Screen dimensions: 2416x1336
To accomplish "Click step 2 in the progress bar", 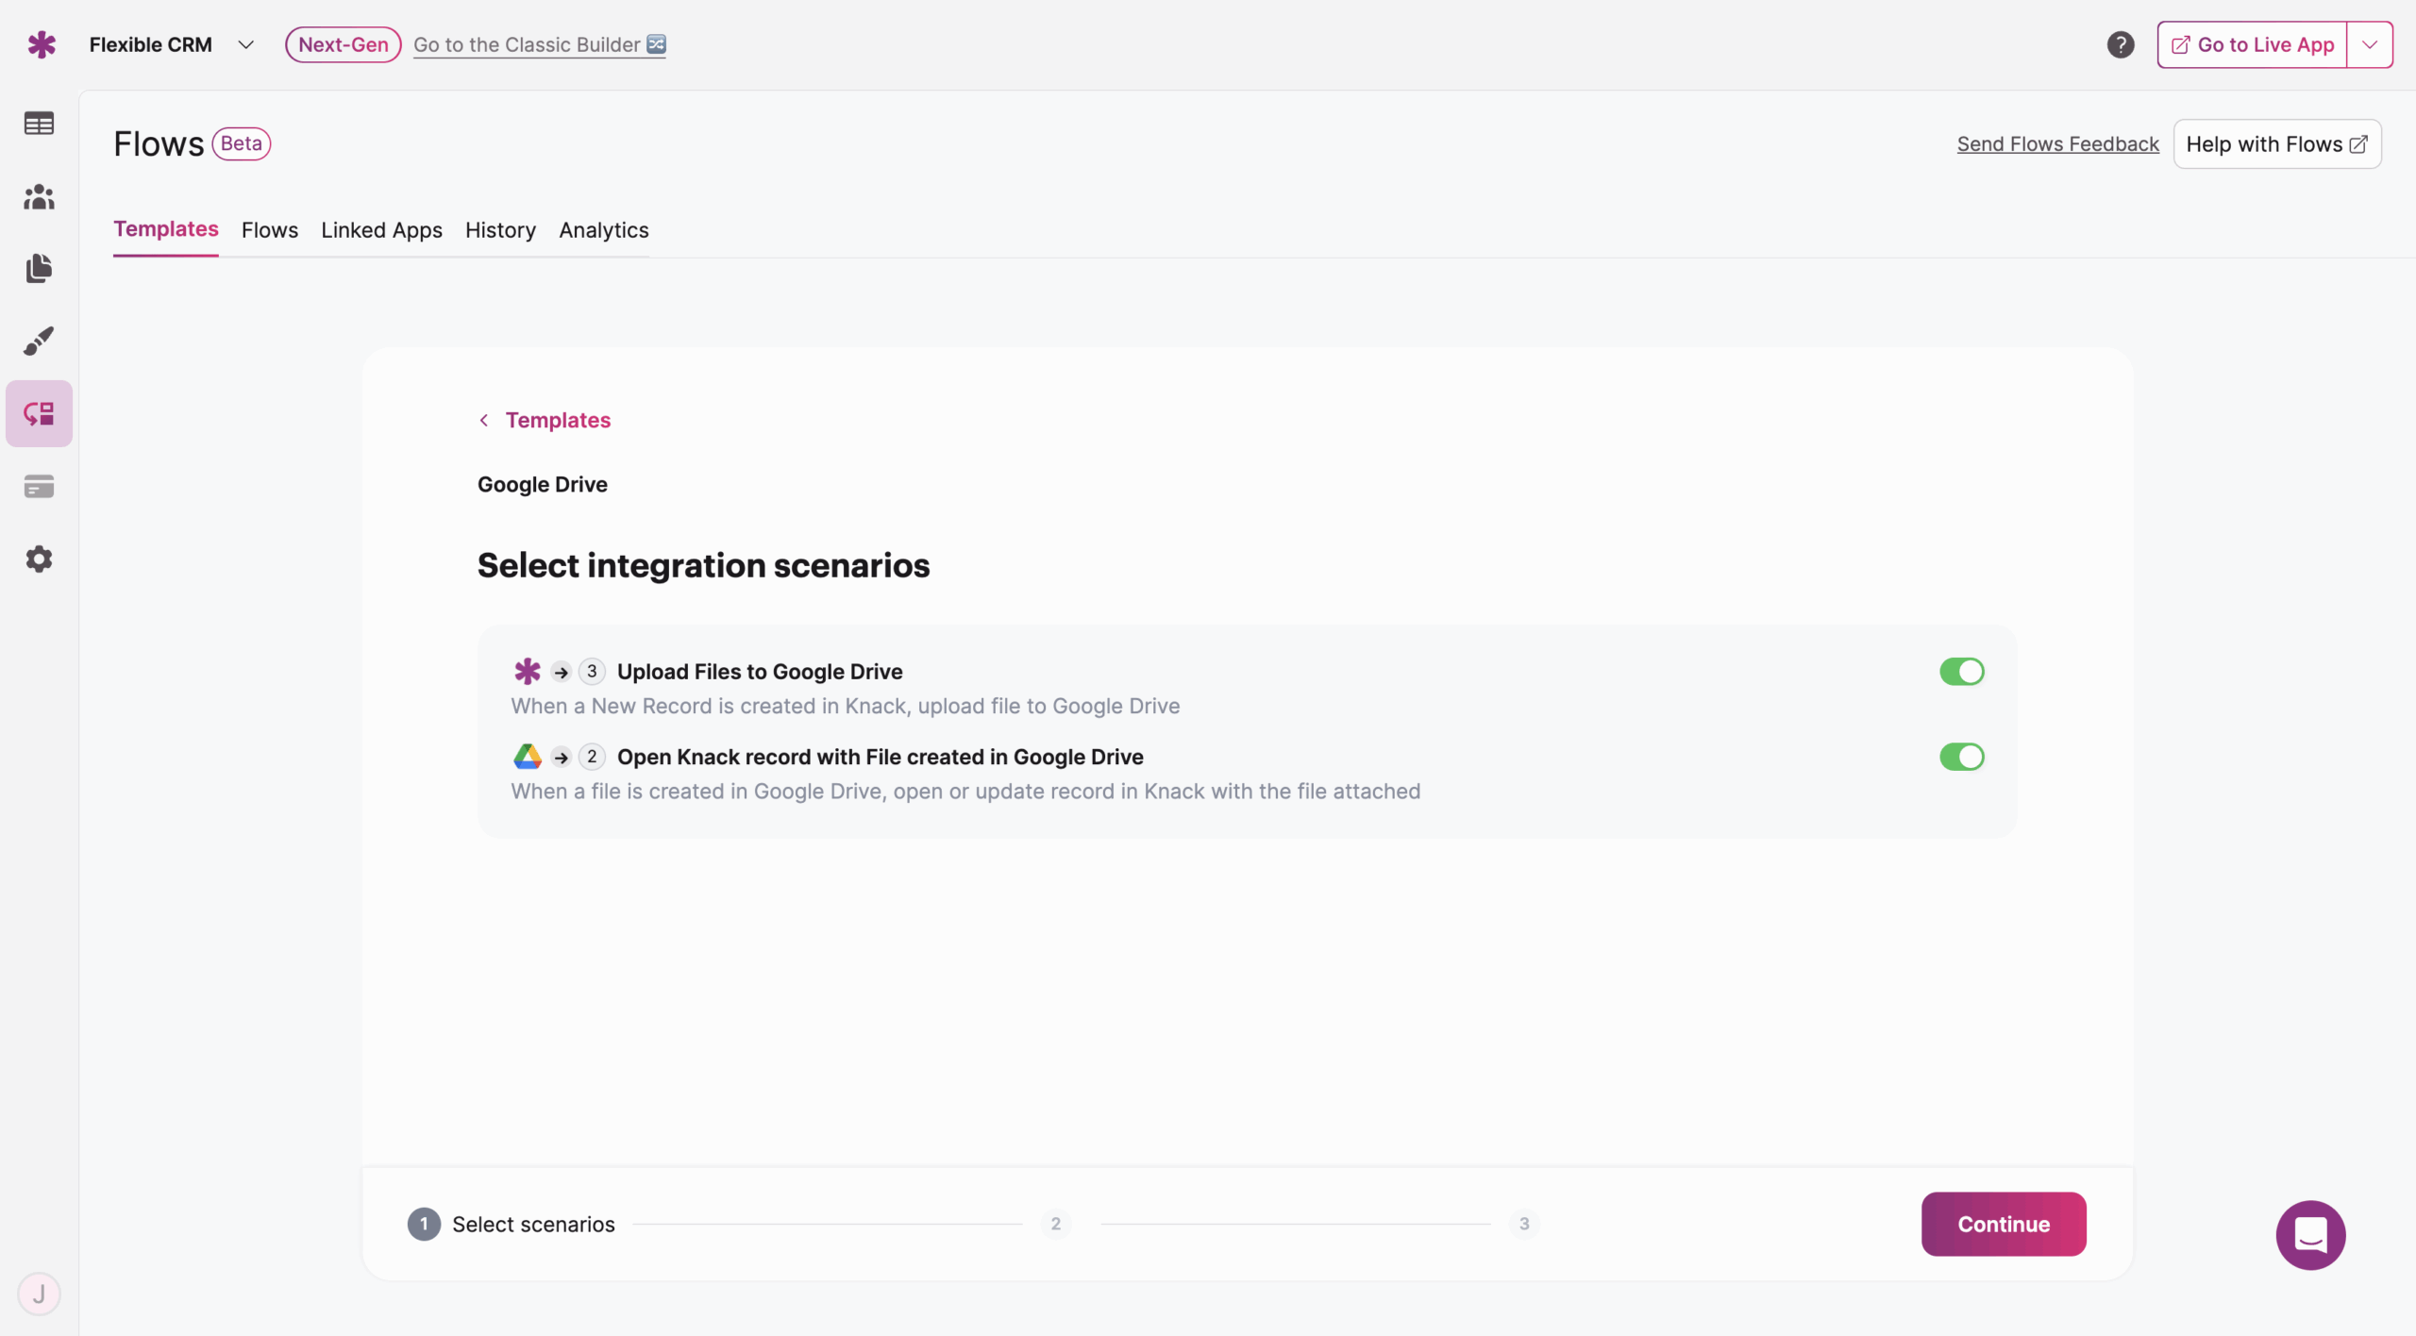I will 1055,1224.
